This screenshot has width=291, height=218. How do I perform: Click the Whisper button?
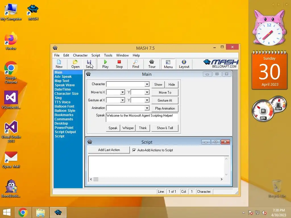point(128,128)
